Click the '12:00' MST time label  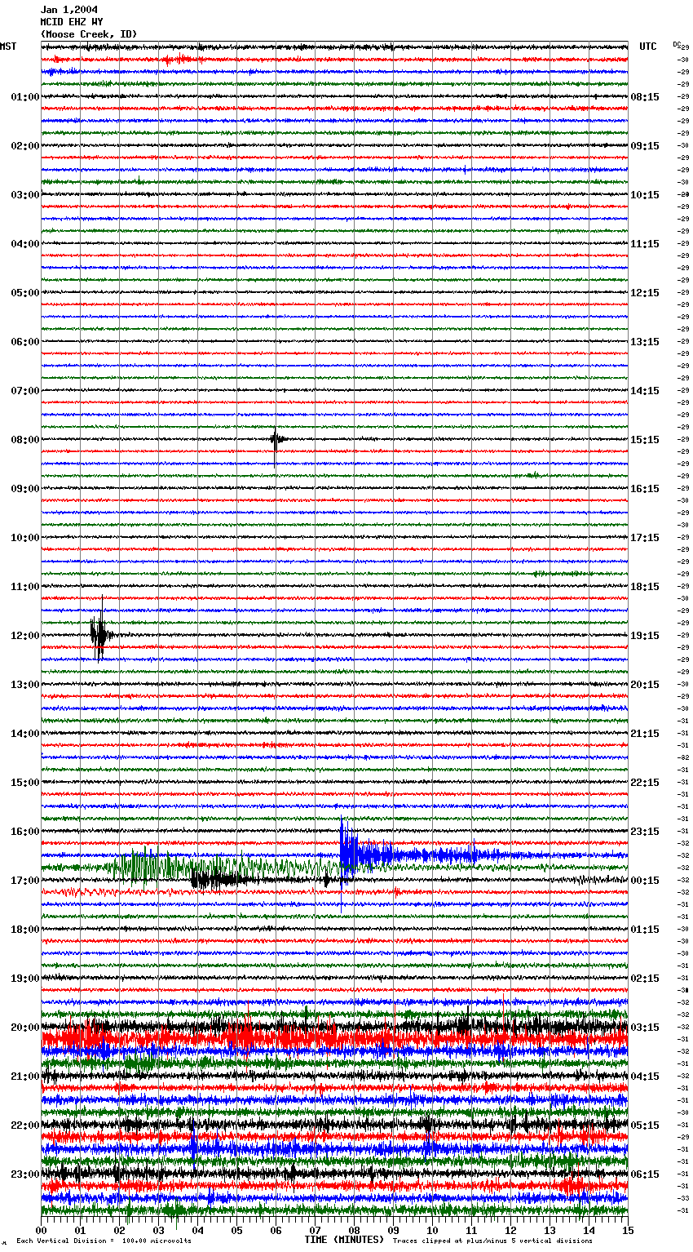click(25, 636)
